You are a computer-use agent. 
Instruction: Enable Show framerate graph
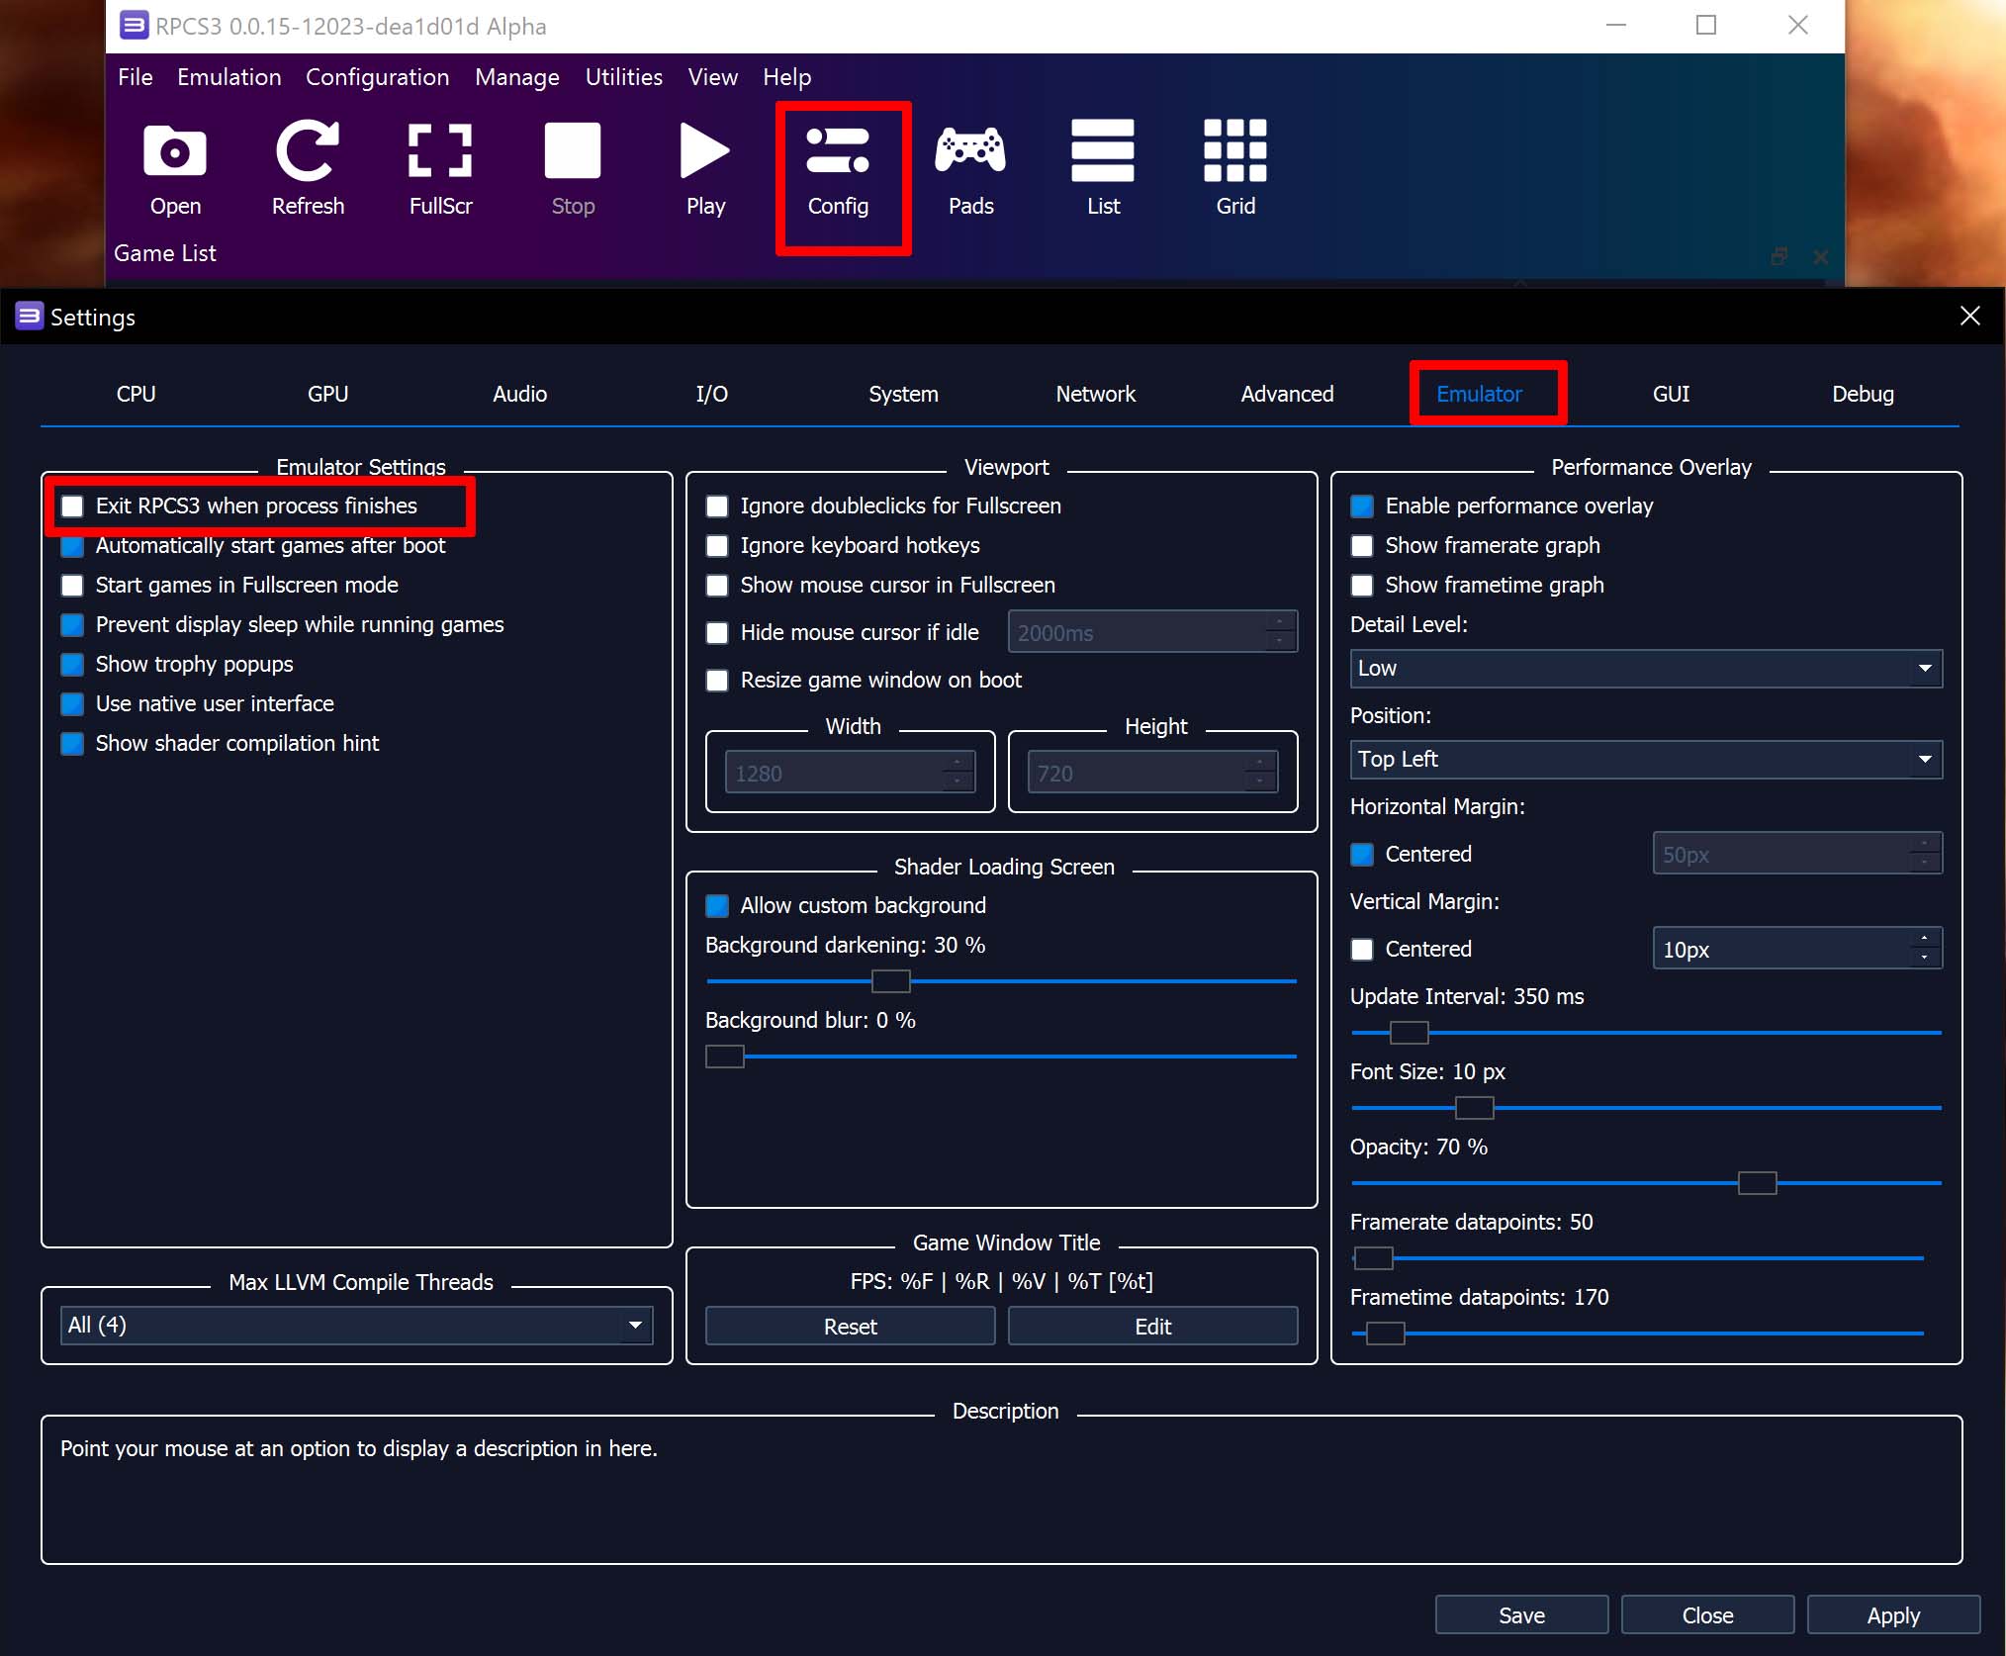click(1362, 546)
